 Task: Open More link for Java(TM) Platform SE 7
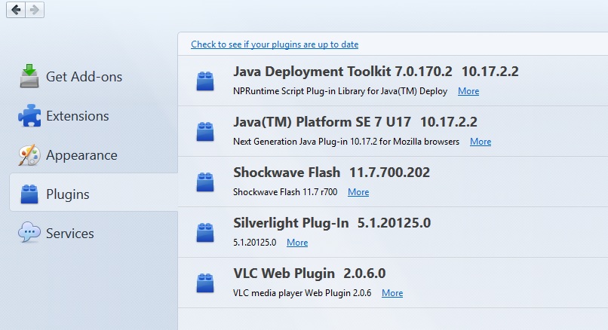[x=481, y=142]
